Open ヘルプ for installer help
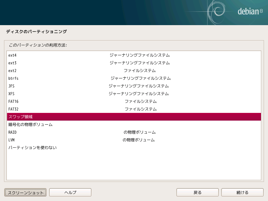 tap(70, 192)
